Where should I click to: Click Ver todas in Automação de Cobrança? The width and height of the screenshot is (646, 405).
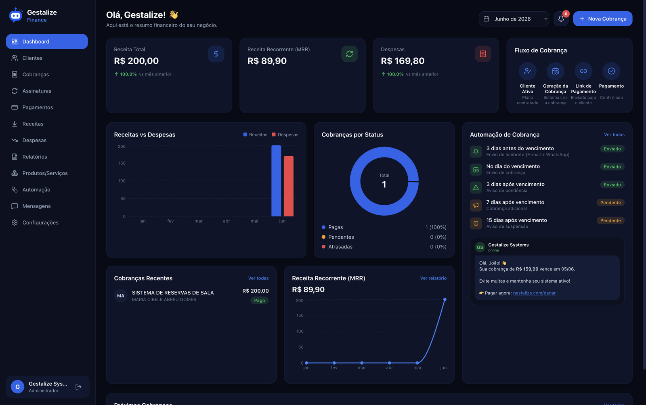click(614, 135)
